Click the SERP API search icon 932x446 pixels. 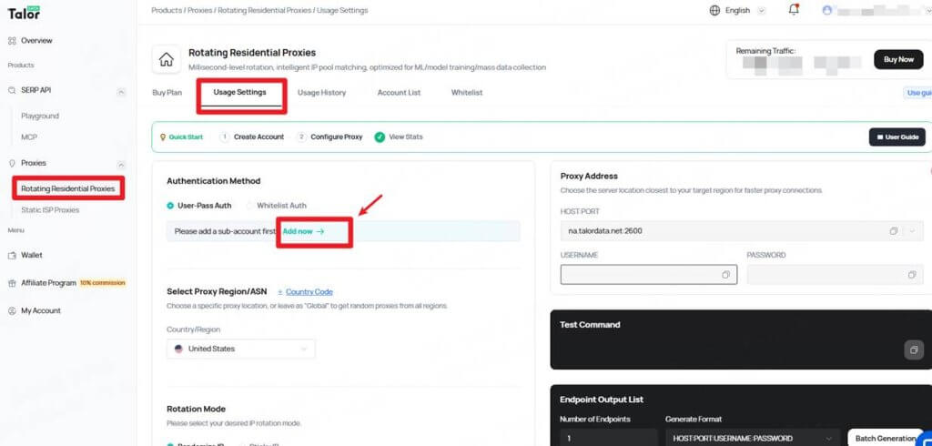coord(12,90)
